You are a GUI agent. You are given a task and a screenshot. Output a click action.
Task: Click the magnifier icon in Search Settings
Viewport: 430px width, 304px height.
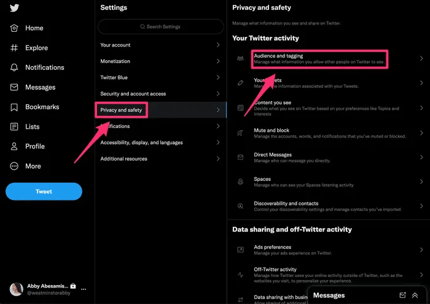pyautogui.click(x=143, y=26)
